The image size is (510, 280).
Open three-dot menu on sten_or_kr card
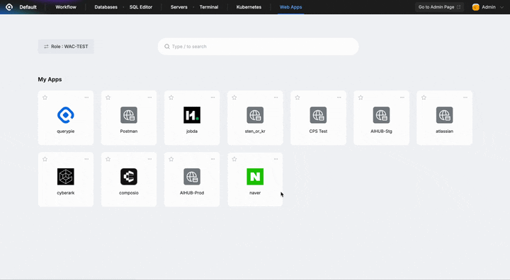[x=276, y=98]
